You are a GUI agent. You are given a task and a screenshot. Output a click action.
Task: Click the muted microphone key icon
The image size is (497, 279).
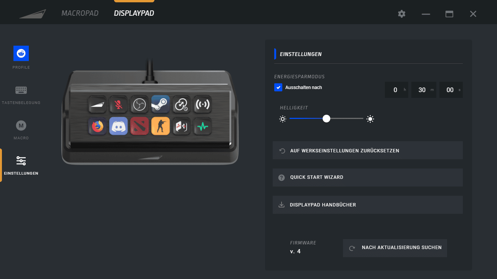118,104
